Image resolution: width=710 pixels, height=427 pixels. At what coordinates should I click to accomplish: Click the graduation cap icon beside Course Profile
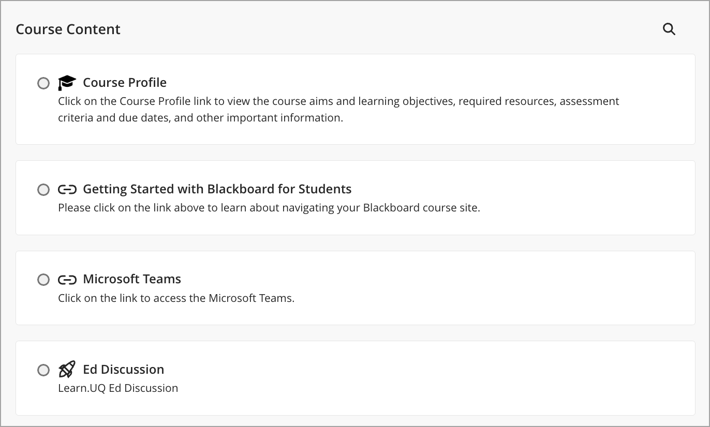click(x=67, y=82)
